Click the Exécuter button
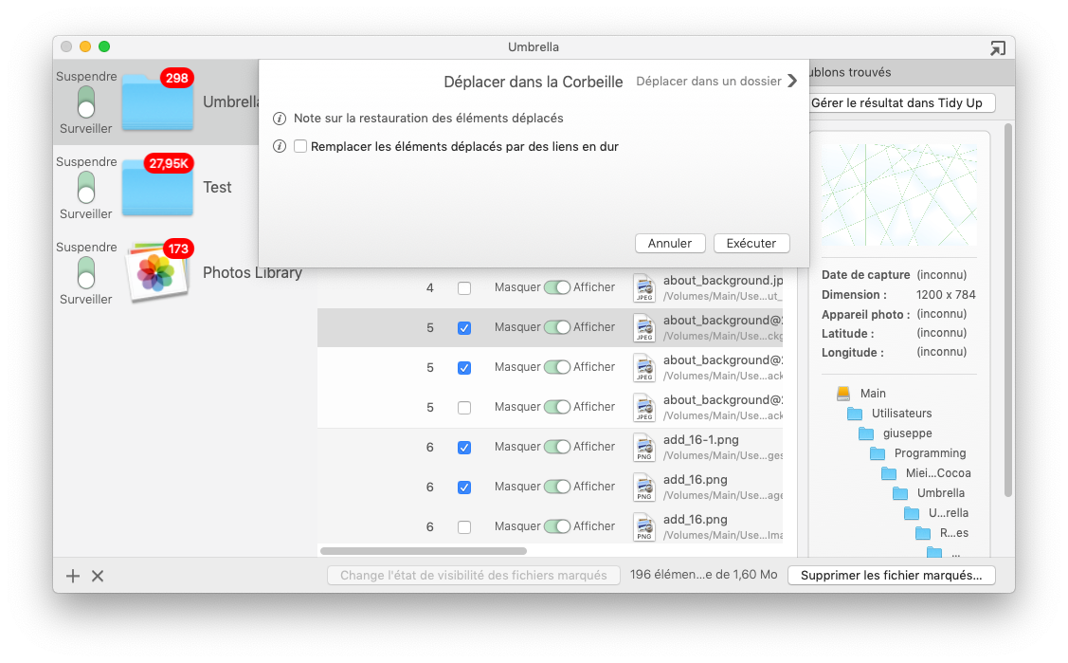 pyautogui.click(x=751, y=243)
